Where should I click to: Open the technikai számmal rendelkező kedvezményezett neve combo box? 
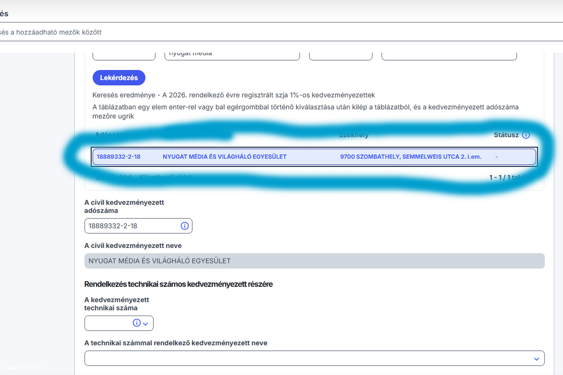tap(314, 358)
